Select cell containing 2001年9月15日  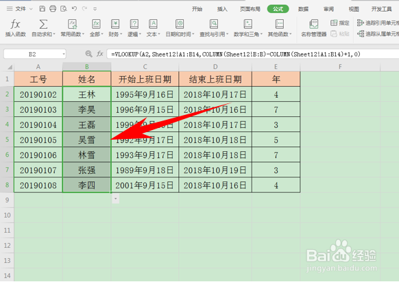(145, 185)
